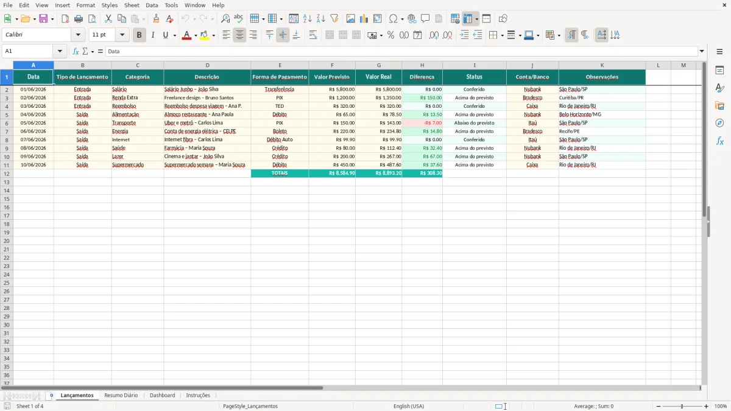The width and height of the screenshot is (731, 411).
Task: Toggle Align Left
Action: [226, 35]
